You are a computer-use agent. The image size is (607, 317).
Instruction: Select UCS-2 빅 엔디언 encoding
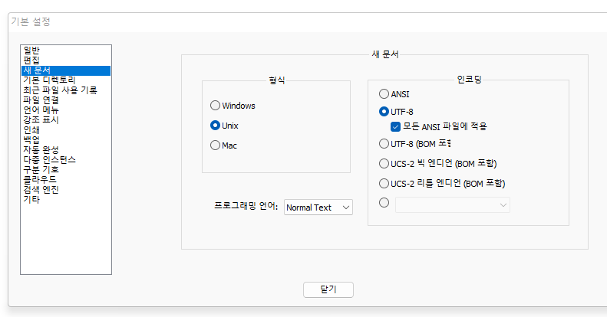(384, 163)
